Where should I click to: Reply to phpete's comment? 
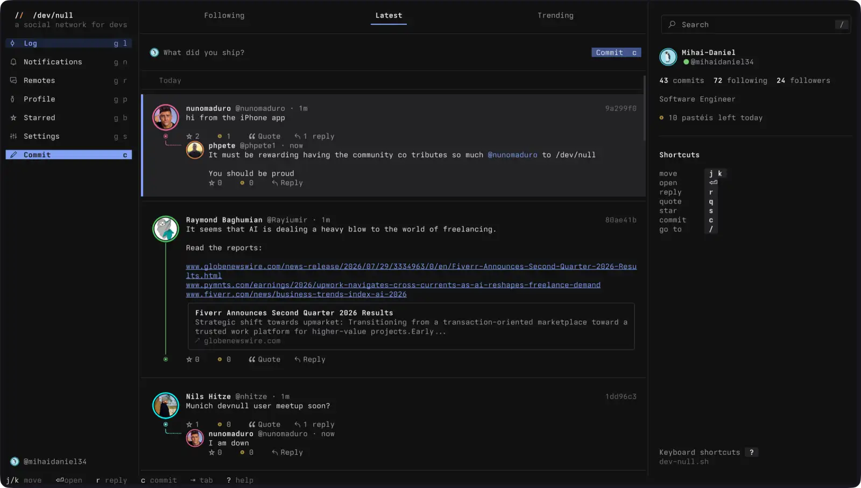(x=287, y=183)
